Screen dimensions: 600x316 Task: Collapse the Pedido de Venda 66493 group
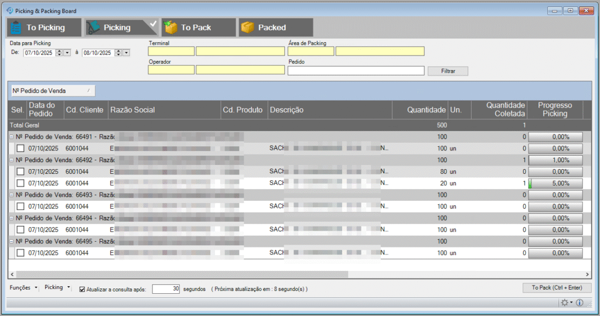click(x=12, y=195)
